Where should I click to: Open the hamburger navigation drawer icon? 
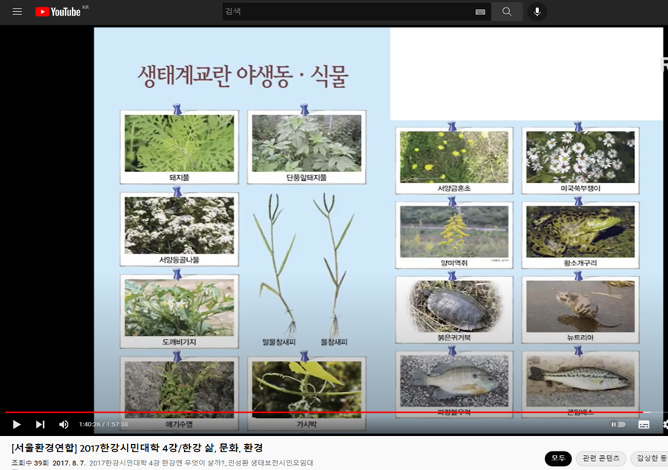[x=16, y=11]
